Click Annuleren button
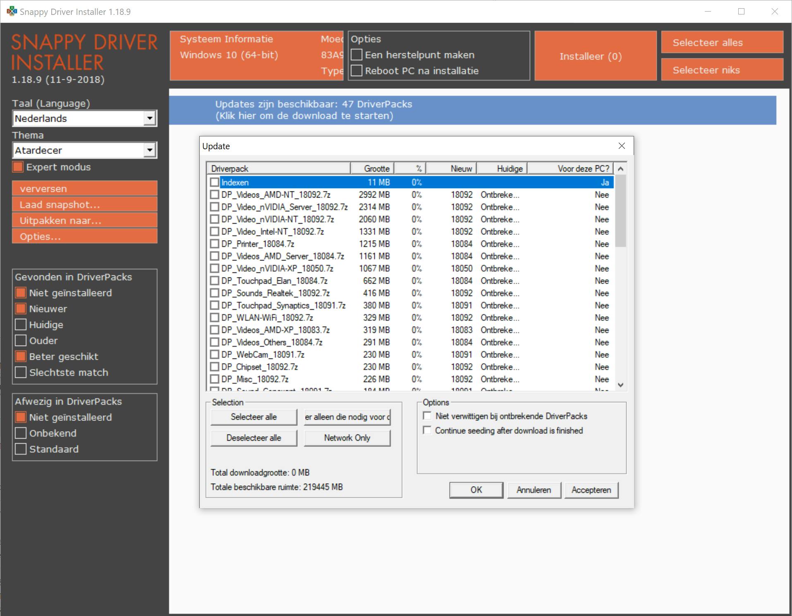Screen dimensions: 792x616 (534, 490)
